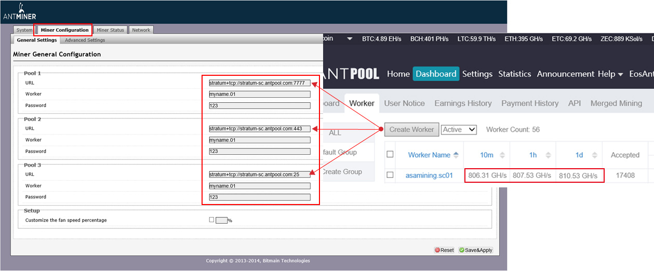Open the Miner Configuration tab
Viewport: 654px width, 271px height.
(x=64, y=30)
